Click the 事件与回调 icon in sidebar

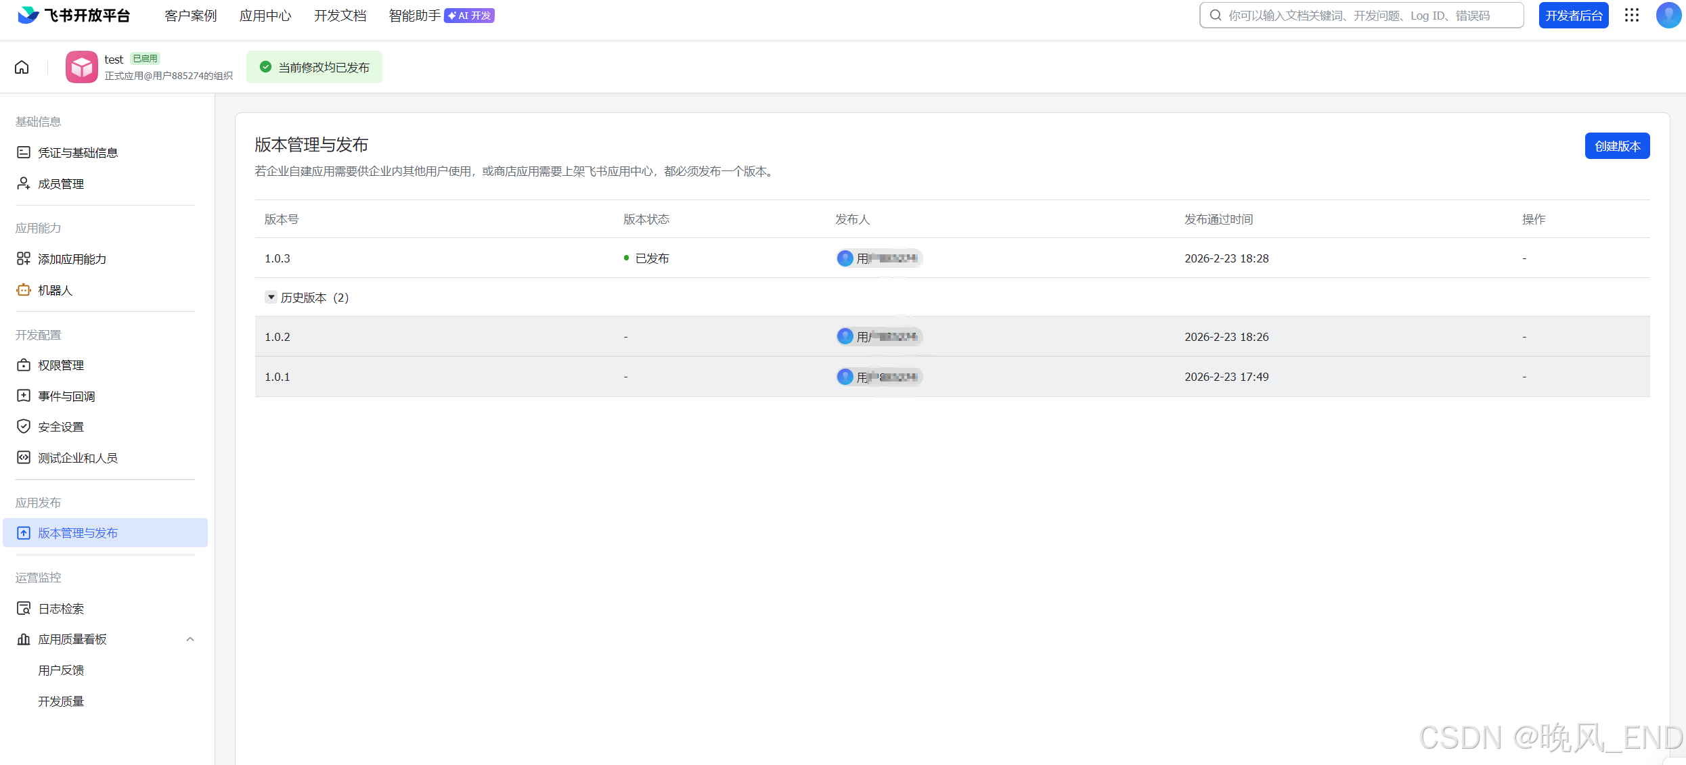23,395
